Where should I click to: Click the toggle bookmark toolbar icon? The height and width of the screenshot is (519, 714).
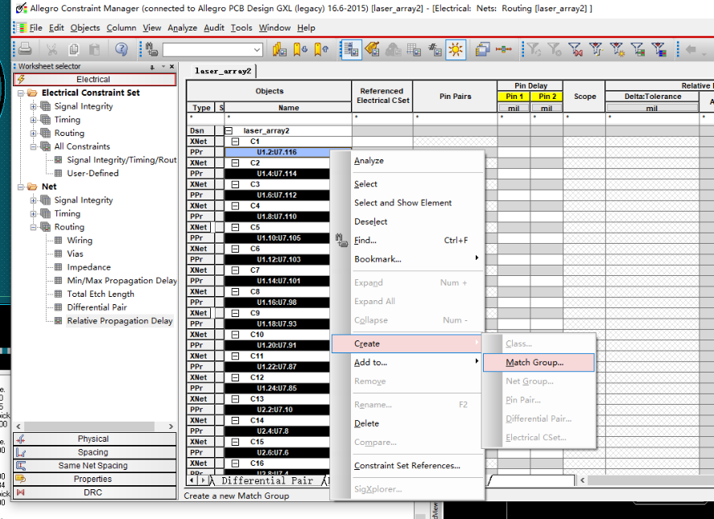pyautogui.click(x=279, y=49)
